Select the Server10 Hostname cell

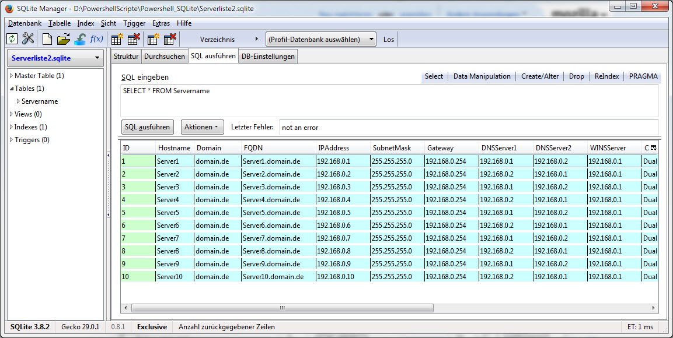click(175, 277)
